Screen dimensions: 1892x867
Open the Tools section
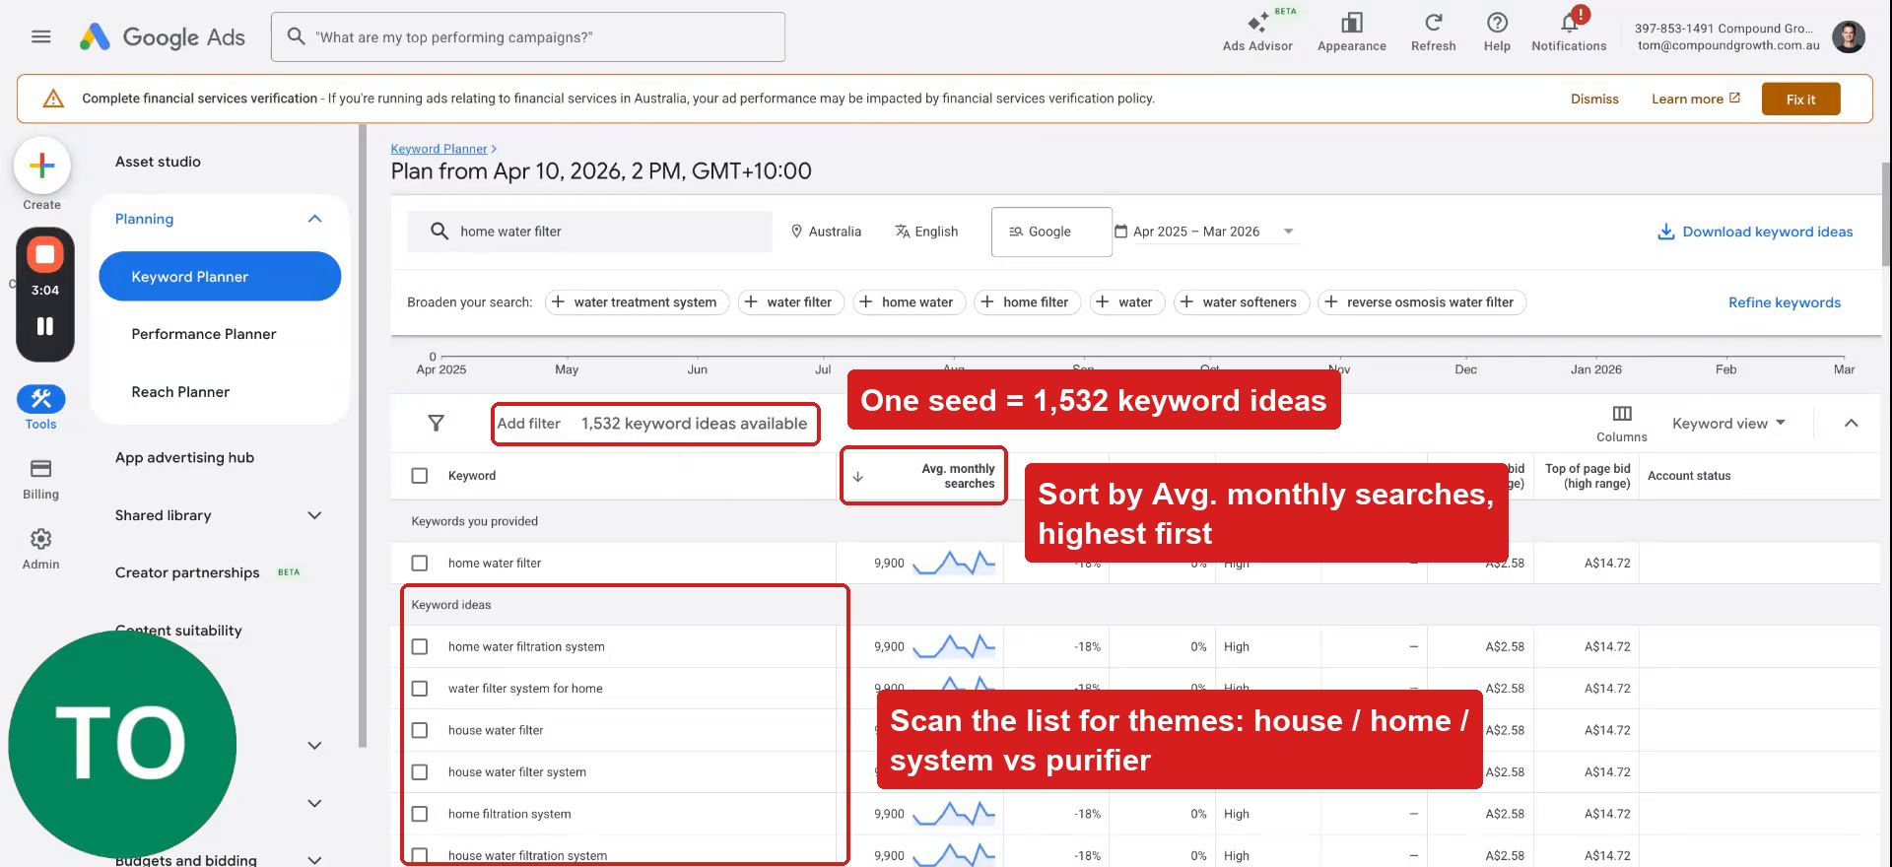click(40, 407)
